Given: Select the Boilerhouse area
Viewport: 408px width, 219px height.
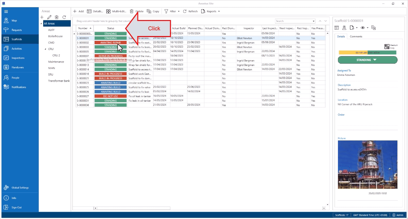Looking at the screenshot, I should [55, 36].
